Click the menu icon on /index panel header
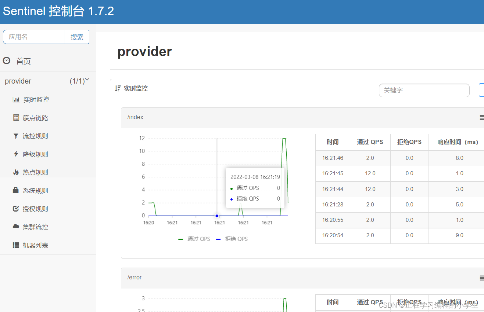The image size is (484, 312). pos(482,117)
